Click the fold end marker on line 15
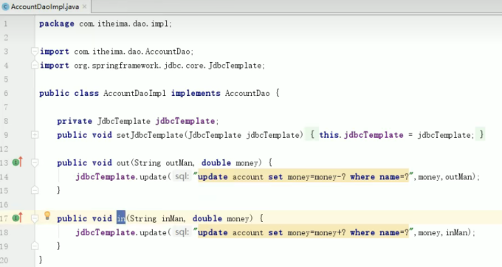The height and width of the screenshot is (267, 502). (x=35, y=190)
